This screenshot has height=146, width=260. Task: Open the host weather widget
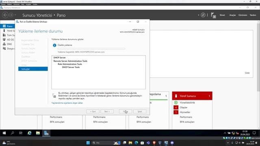pos(9,143)
